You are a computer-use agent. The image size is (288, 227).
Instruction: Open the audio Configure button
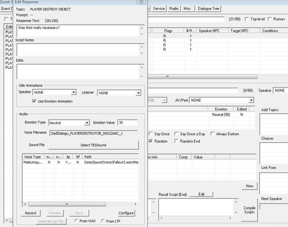[126, 213]
